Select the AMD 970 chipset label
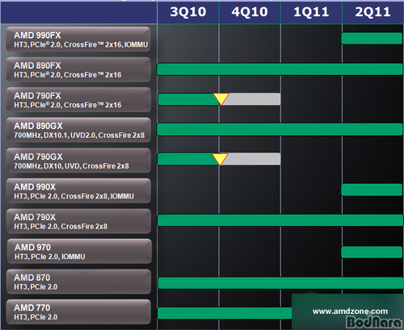This screenshot has height=330, width=404. click(79, 251)
